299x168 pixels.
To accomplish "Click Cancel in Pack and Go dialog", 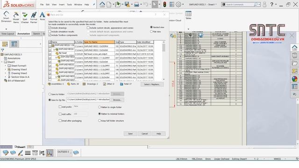I will [x=144, y=133].
